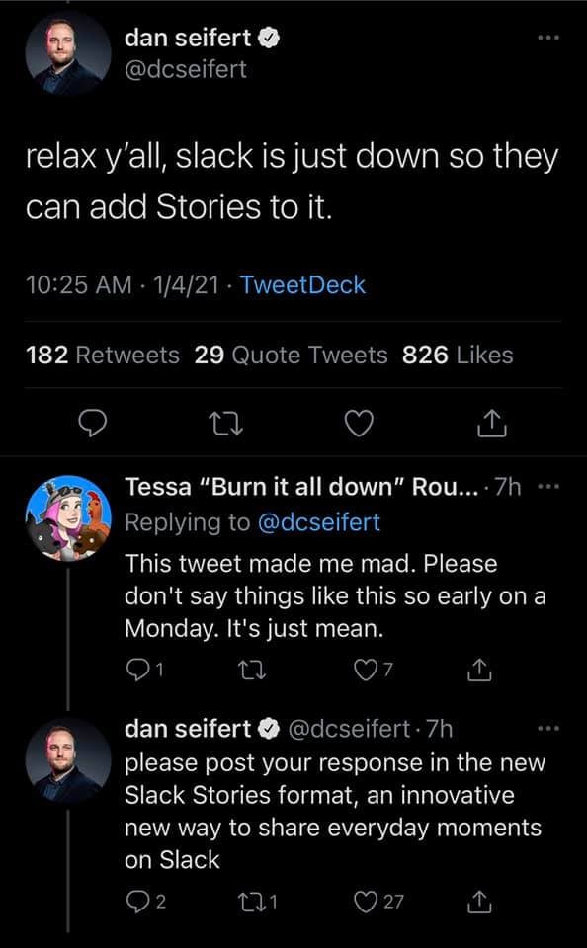This screenshot has height=948, width=587.
Task: Retweet Tessa's reply
Action: pyautogui.click(x=255, y=671)
